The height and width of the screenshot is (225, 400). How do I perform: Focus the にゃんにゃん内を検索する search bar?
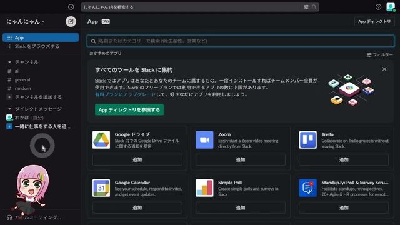(200, 7)
